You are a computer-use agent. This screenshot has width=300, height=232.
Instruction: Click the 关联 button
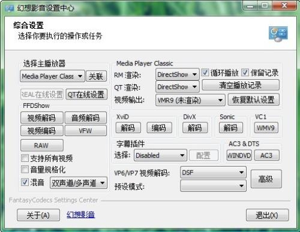tap(96, 76)
